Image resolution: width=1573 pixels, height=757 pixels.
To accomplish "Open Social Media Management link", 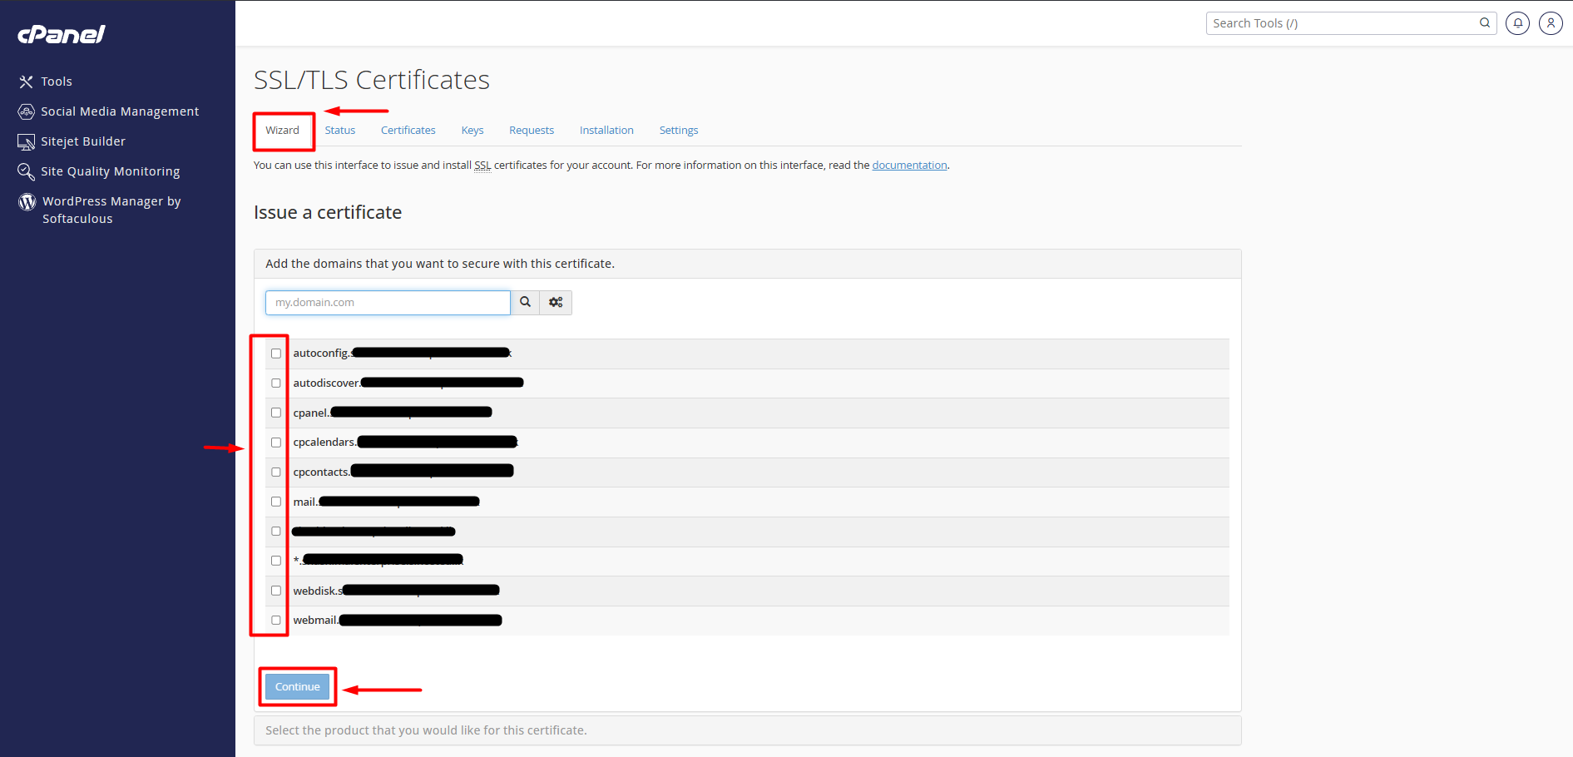I will point(120,111).
